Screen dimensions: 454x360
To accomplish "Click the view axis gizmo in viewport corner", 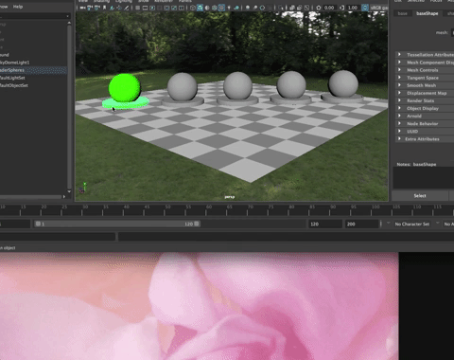I will pyautogui.click(x=83, y=188).
